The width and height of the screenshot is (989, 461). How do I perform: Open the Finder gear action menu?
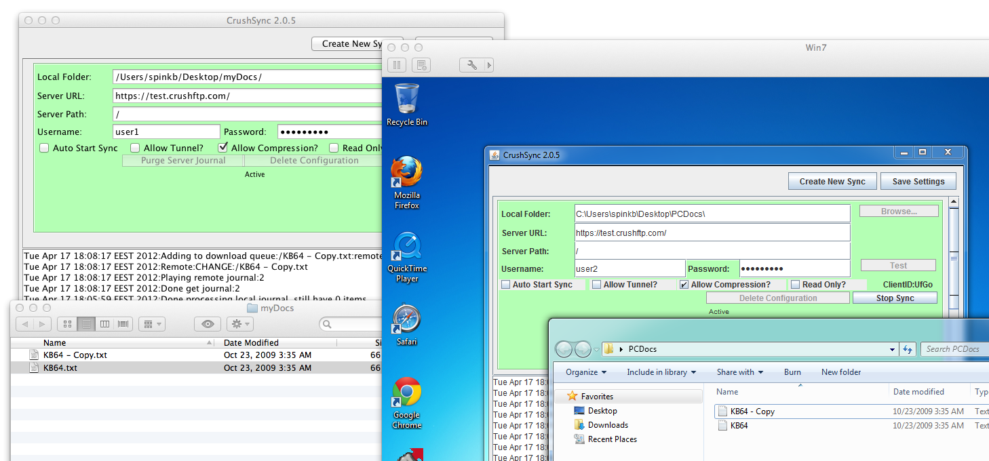click(x=240, y=325)
